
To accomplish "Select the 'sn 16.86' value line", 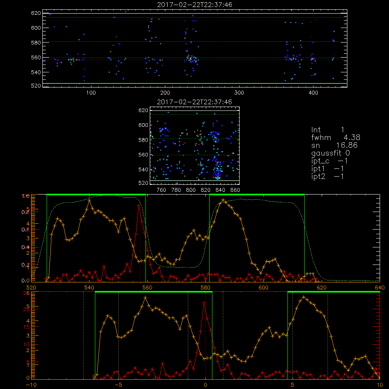I will [x=334, y=145].
